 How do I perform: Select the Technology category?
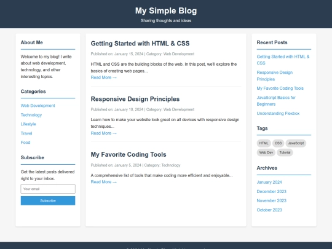[31, 115]
